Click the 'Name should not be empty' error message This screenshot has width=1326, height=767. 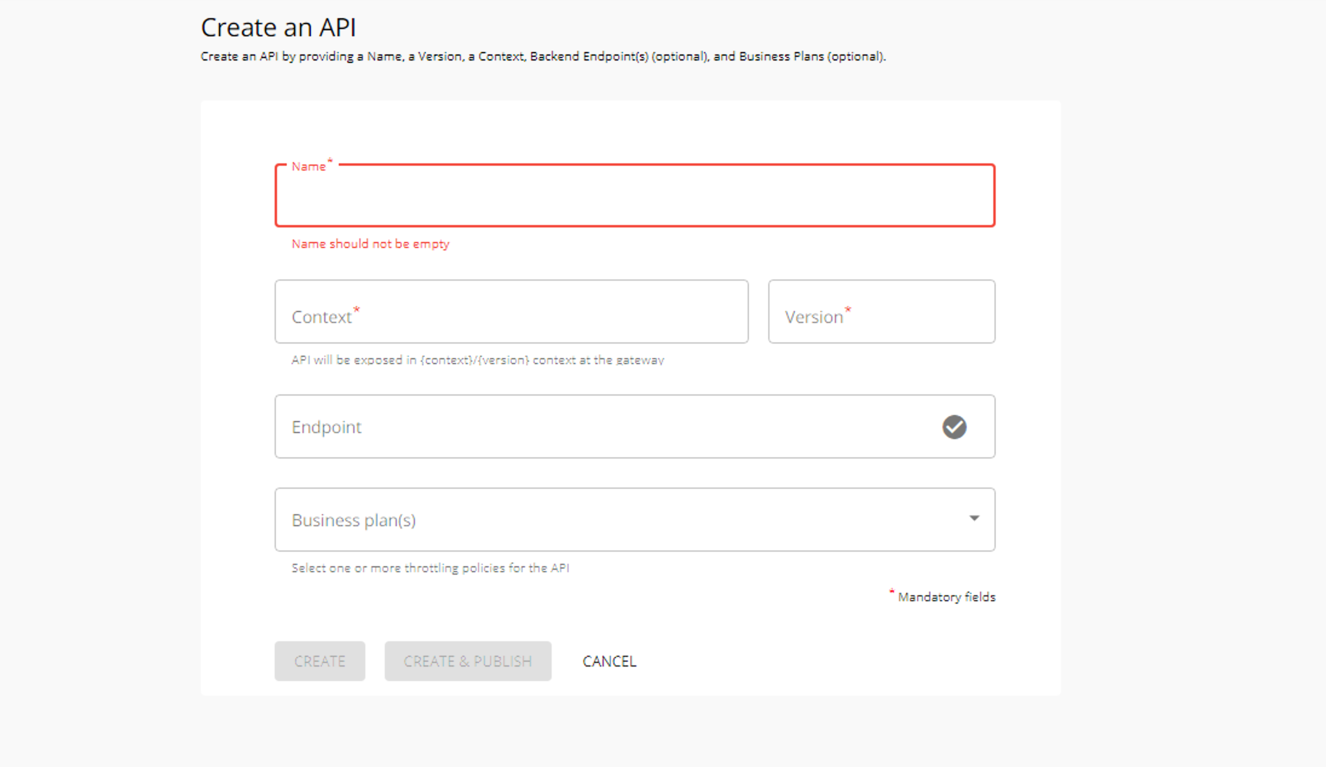pos(370,244)
